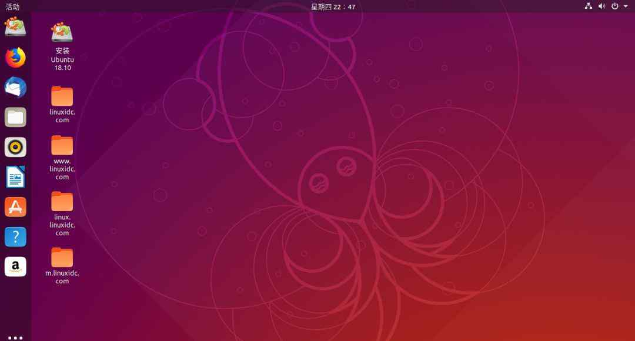The width and height of the screenshot is (635, 341).
Task: Show applications grid at dock bottom
Action: [x=15, y=337]
